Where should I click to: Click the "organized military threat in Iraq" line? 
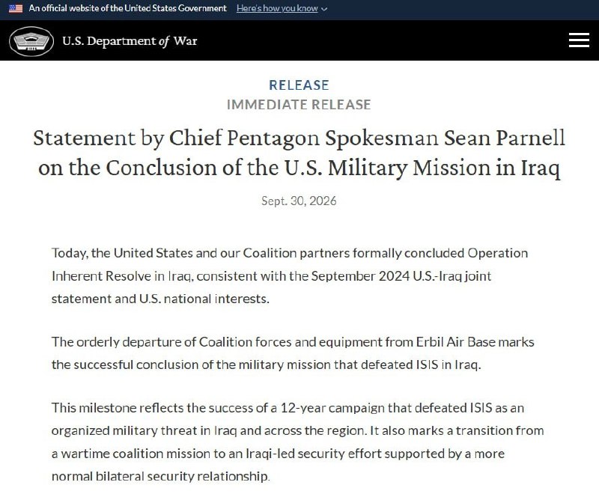[297, 431]
